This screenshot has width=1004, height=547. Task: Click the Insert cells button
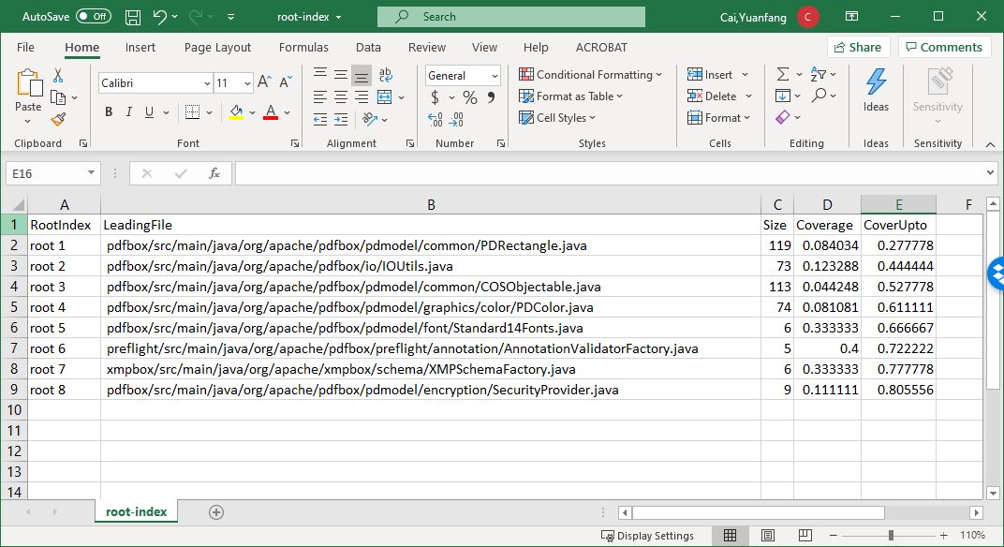pos(717,74)
